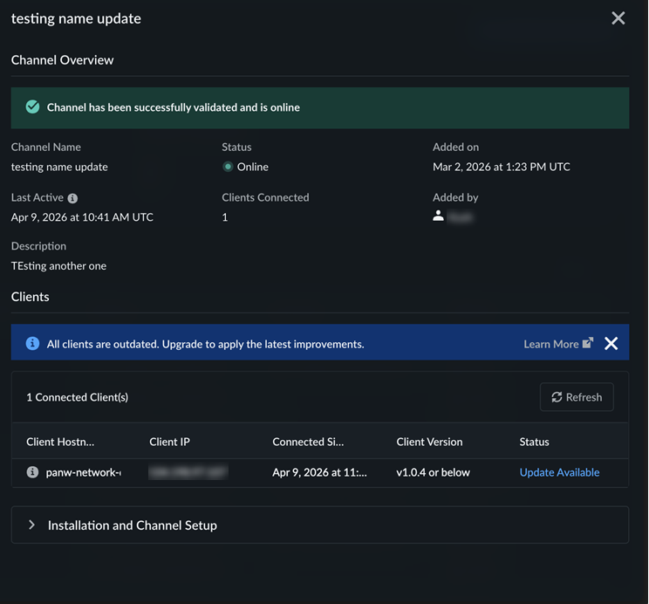Screen dimensions: 649x604
Task: Click the info icon beside Last Active
Action: click(x=72, y=198)
